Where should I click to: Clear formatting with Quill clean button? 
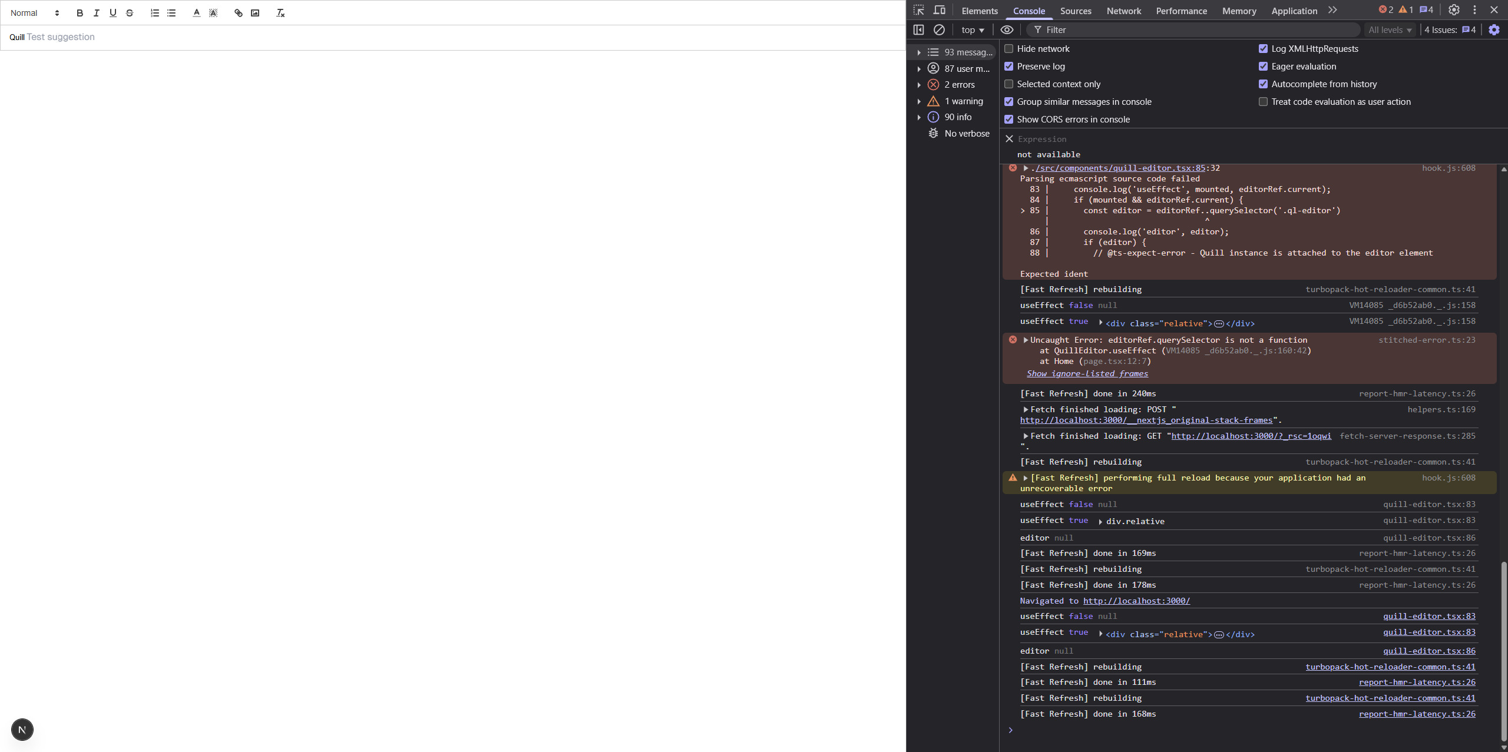280,13
